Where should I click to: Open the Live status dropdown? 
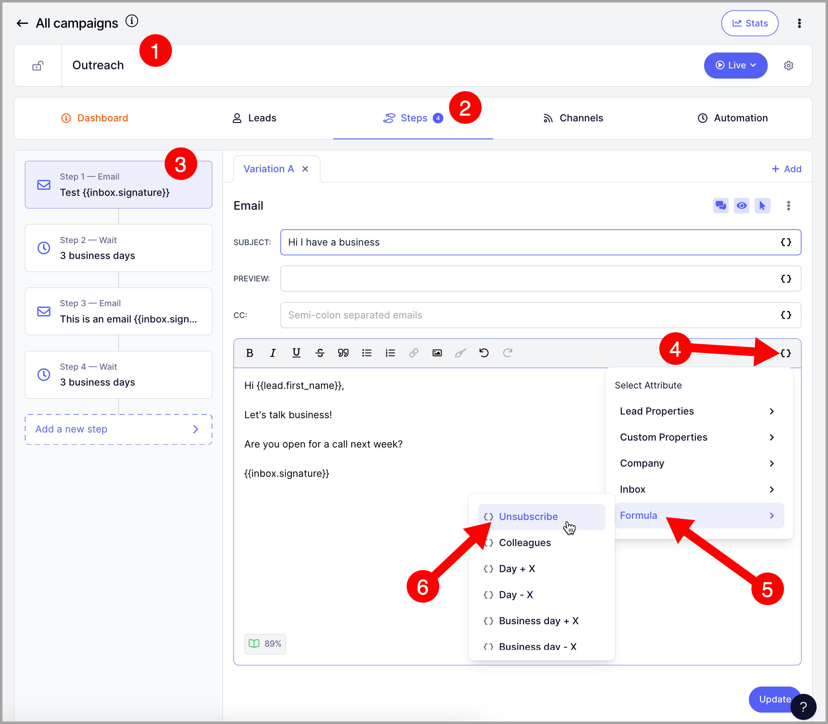(736, 66)
